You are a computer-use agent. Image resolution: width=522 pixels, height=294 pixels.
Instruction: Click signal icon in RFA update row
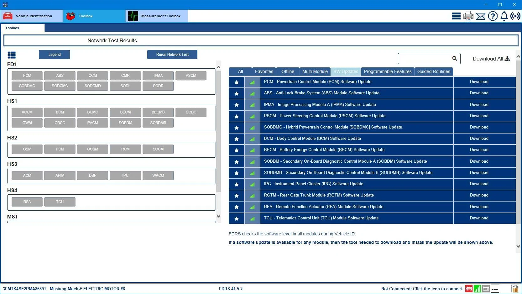pyautogui.click(x=252, y=207)
